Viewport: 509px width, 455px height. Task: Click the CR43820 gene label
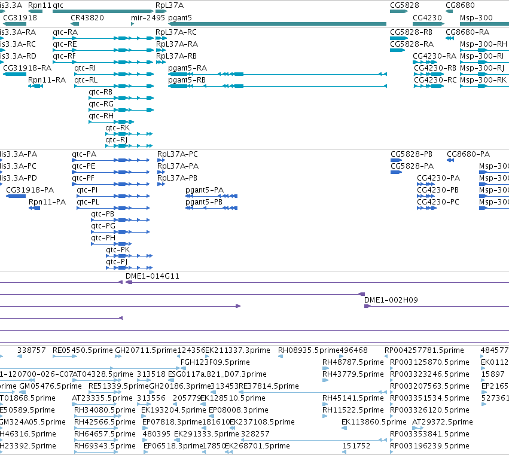(x=87, y=18)
